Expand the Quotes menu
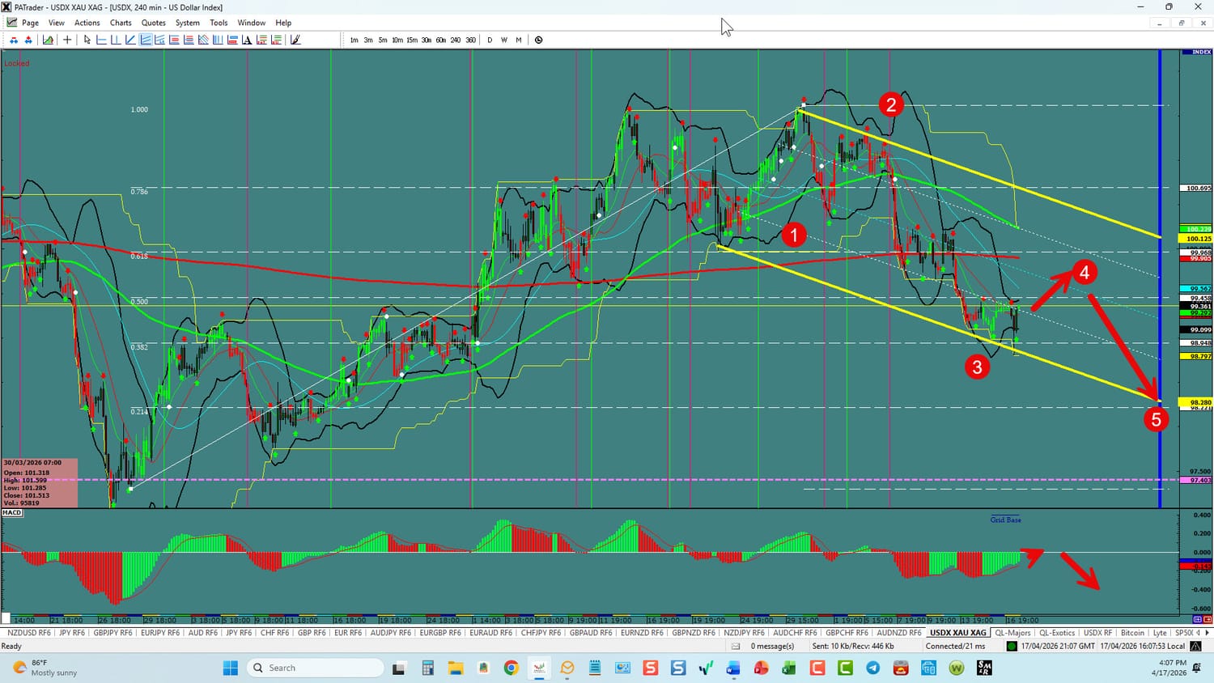 pyautogui.click(x=153, y=23)
